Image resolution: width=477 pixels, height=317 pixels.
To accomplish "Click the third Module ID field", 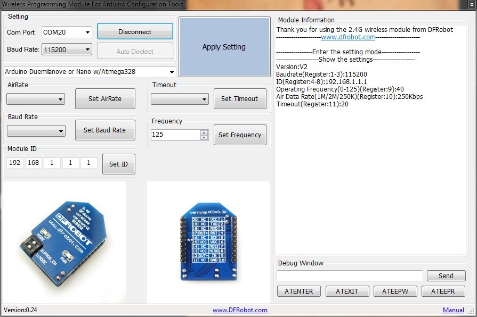I will (52, 163).
